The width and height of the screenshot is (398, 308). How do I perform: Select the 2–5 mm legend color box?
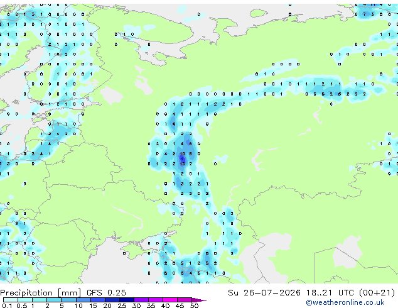pyautogui.click(x=54, y=300)
